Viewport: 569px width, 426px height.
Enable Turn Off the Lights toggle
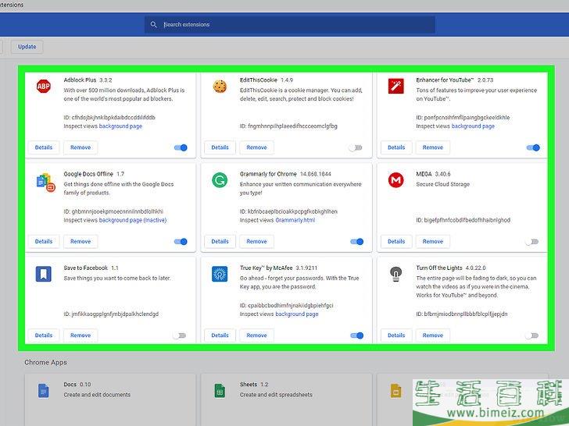coord(532,335)
